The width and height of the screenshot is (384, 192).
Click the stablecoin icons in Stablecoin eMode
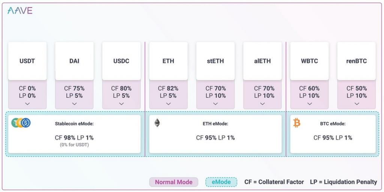tap(21, 123)
